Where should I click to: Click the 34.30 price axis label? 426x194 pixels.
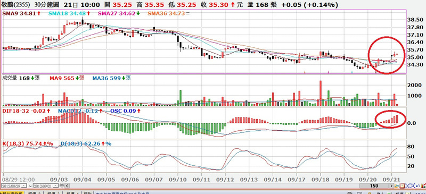[x=415, y=64]
